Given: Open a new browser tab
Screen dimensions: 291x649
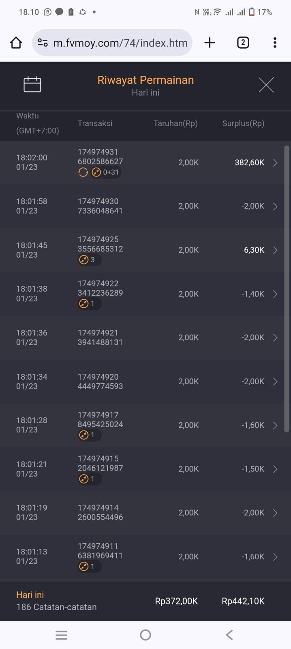Looking at the screenshot, I should pyautogui.click(x=210, y=43).
